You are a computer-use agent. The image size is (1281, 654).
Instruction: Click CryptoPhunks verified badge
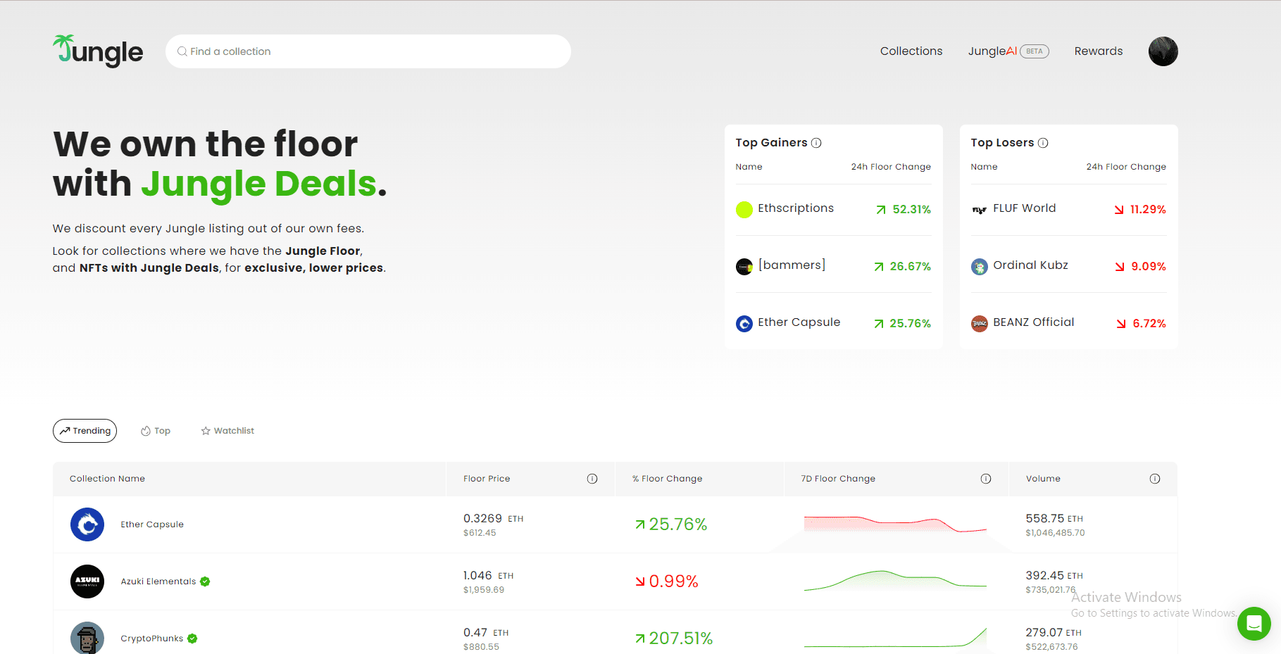click(x=192, y=639)
